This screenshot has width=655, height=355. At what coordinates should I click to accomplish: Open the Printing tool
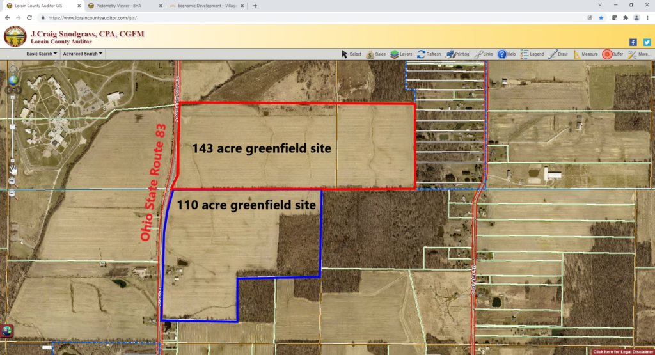coord(457,54)
